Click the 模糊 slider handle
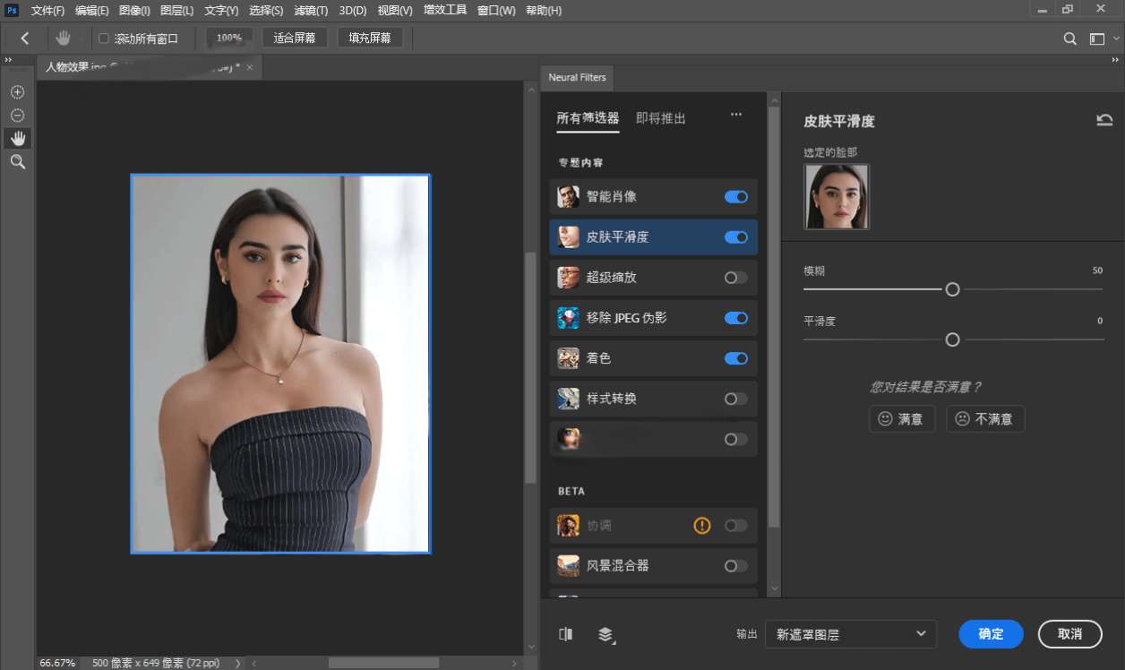Image resolution: width=1125 pixels, height=670 pixels. (952, 289)
